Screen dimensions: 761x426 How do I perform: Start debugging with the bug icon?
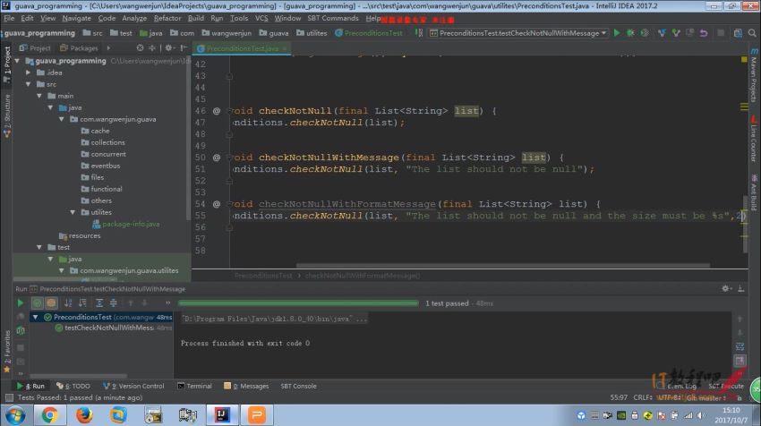tap(630, 33)
